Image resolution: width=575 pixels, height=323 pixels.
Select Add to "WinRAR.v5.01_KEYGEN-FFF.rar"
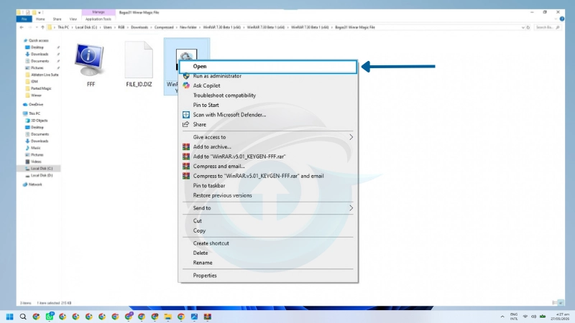(268, 156)
